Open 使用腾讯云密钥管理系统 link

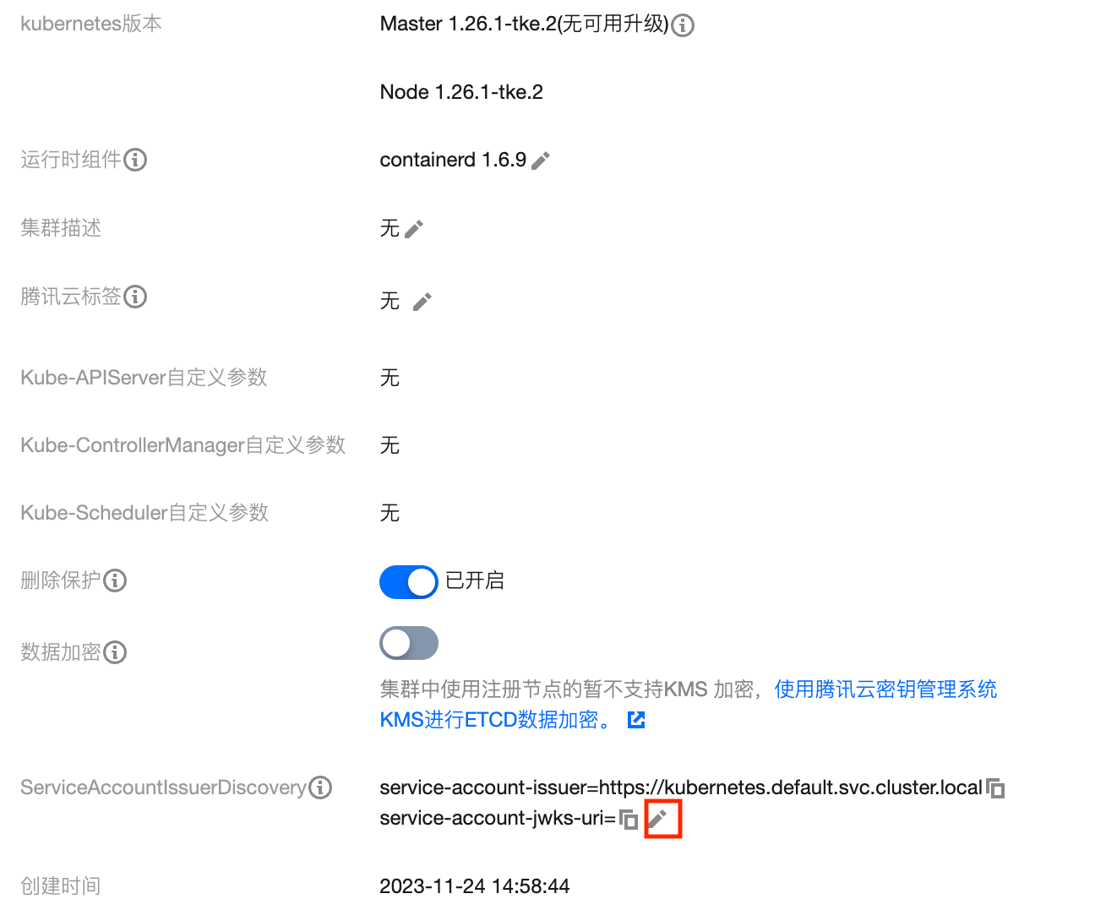click(x=885, y=689)
